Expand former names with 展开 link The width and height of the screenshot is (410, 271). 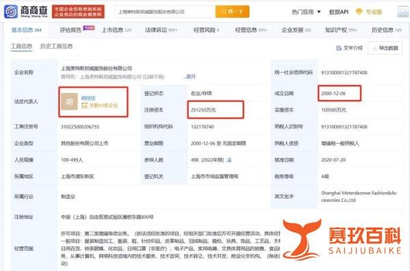191,77
